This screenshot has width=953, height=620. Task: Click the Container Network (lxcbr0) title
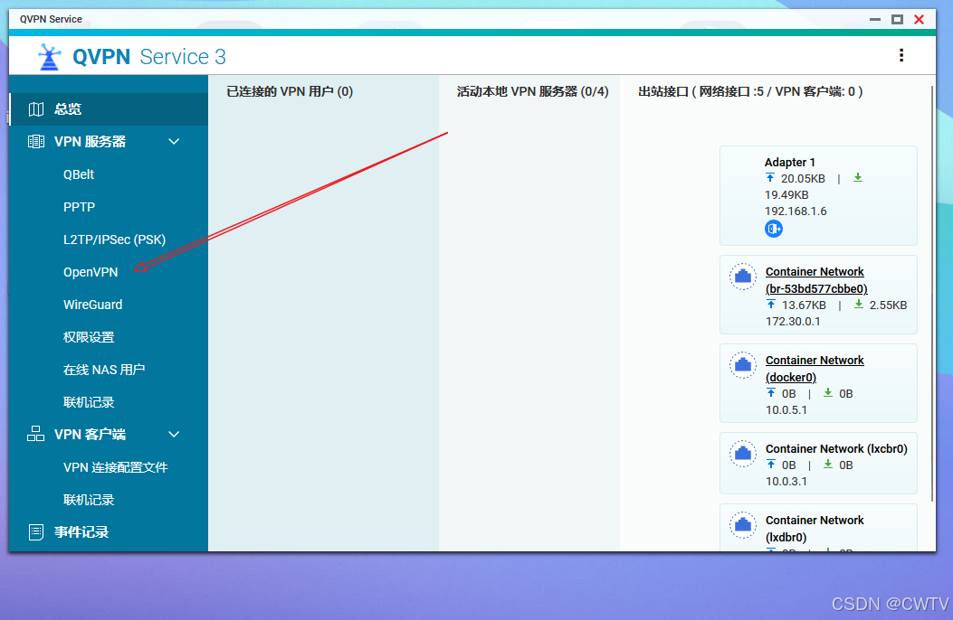point(836,449)
